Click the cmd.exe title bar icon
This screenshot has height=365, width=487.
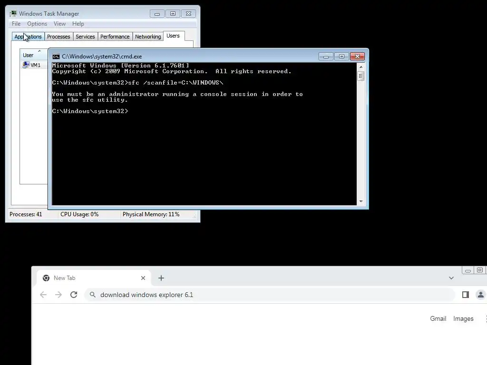pyautogui.click(x=56, y=57)
